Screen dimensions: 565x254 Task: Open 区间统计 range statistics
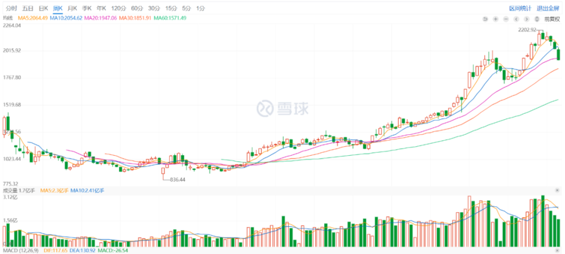pyautogui.click(x=520, y=8)
